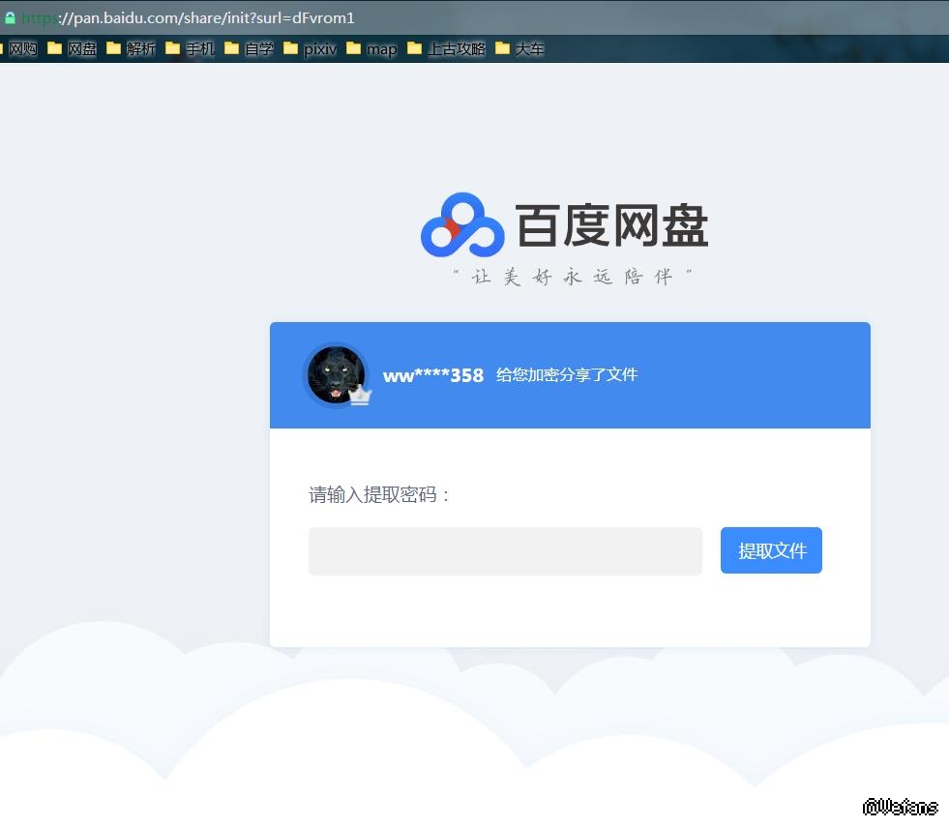Click the crown badge on the avatar
The image size is (949, 827).
pyautogui.click(x=360, y=395)
